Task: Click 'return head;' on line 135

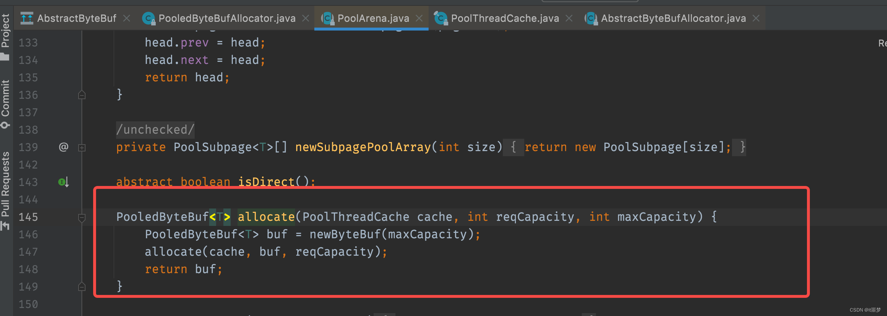Action: coord(187,77)
